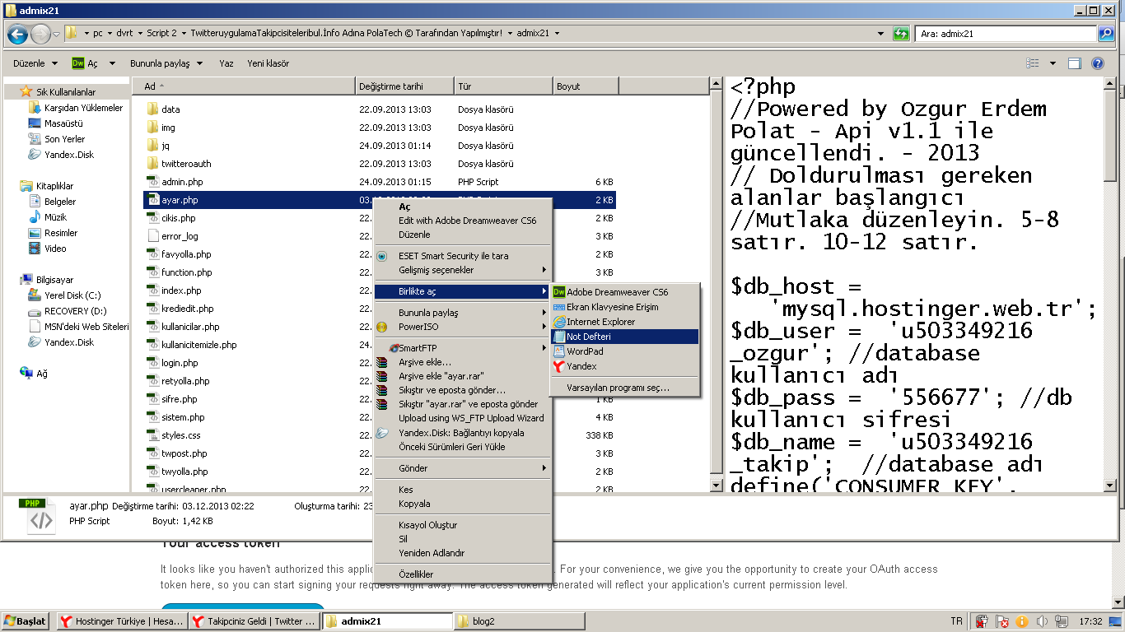
Task: Click the refresh button beside address bar
Action: click(902, 34)
